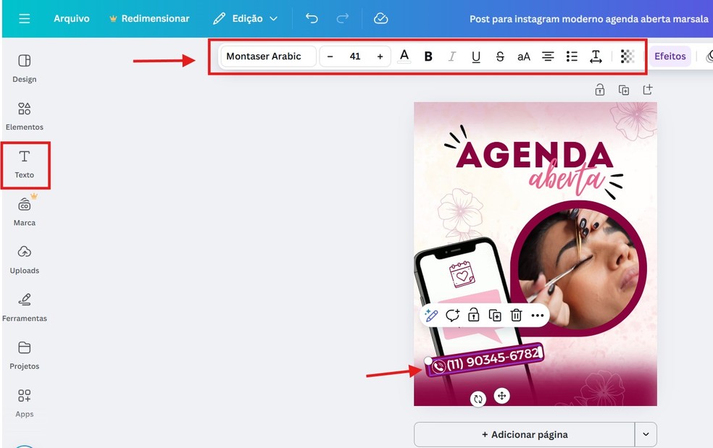Open the Elementos panel
713x448 pixels.
25,116
